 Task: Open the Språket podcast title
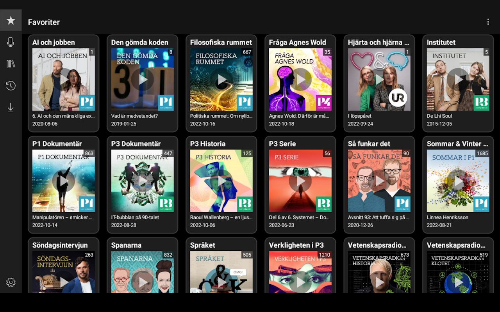(203, 245)
